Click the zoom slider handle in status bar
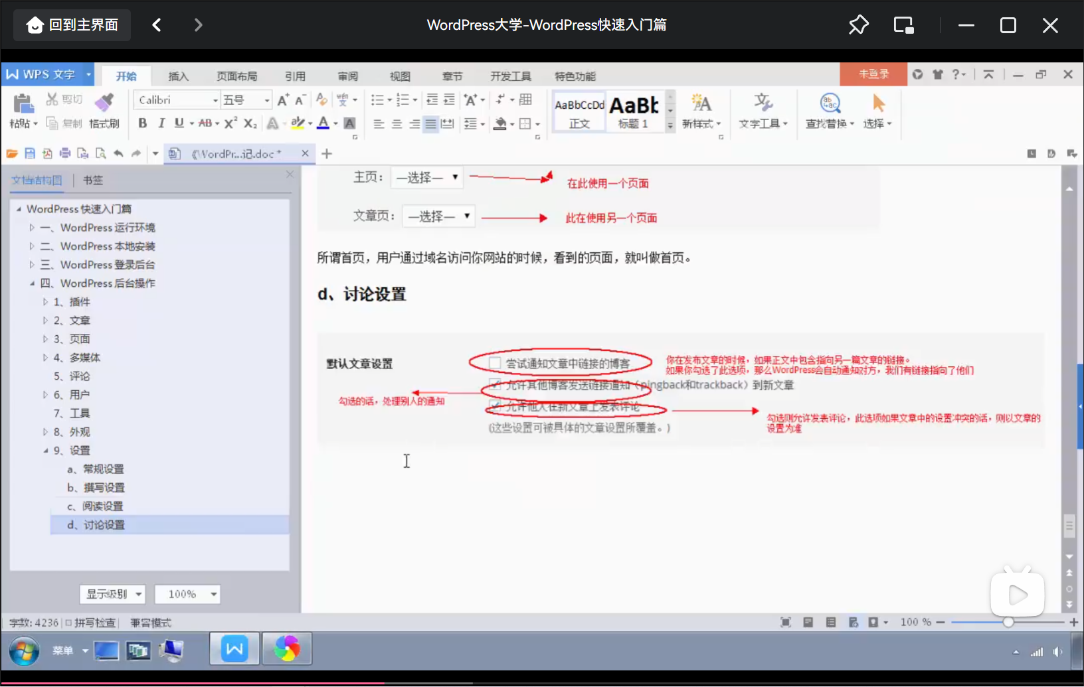Image resolution: width=1084 pixels, height=687 pixels. (x=1008, y=622)
